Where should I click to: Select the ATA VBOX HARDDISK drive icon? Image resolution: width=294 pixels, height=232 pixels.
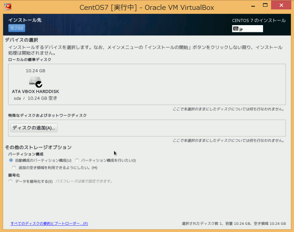pyautogui.click(x=35, y=82)
